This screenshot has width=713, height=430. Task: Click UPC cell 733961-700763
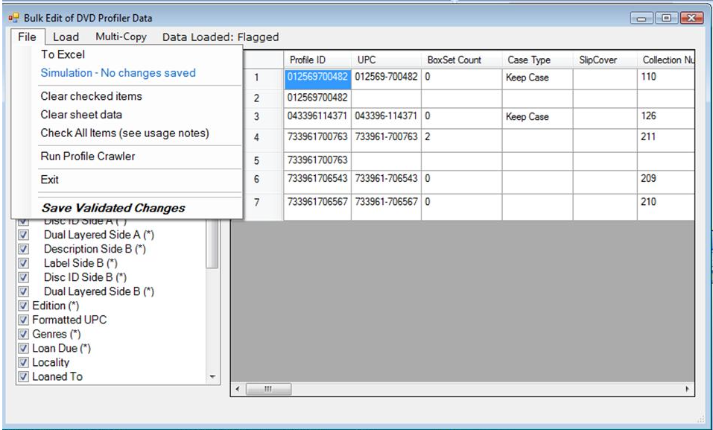click(x=386, y=139)
